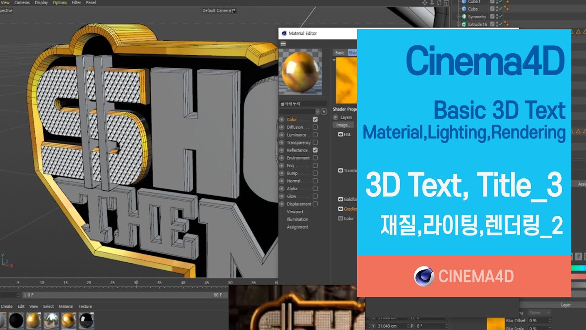Click the layer square on the Symmetry row

point(492,16)
